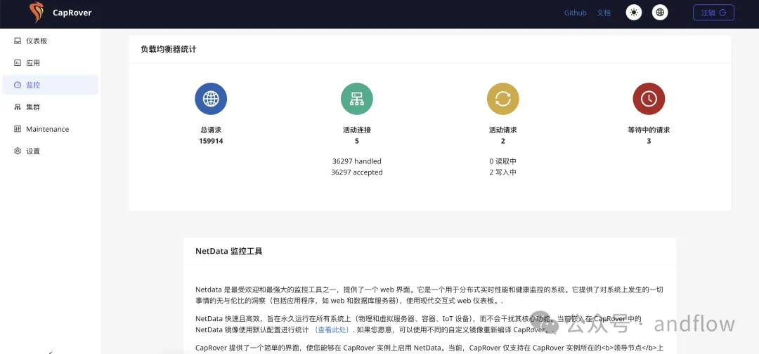Image resolution: width=759 pixels, height=354 pixels.
Task: Click the 设置 settings gear icon
Action: 18,151
